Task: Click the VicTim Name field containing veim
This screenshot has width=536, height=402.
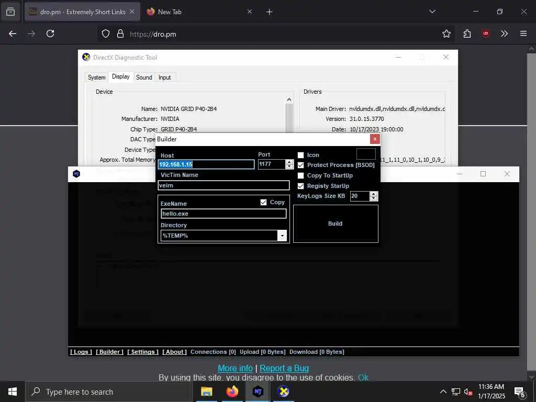Action: click(224, 185)
